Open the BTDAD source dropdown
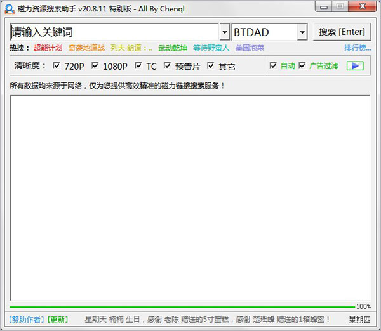This screenshot has width=381, height=331. point(302,32)
